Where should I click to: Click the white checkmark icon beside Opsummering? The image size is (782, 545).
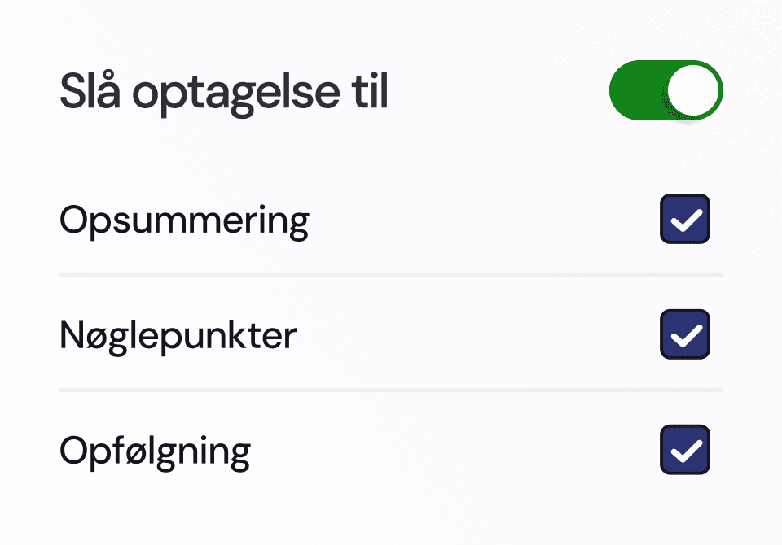tap(687, 220)
